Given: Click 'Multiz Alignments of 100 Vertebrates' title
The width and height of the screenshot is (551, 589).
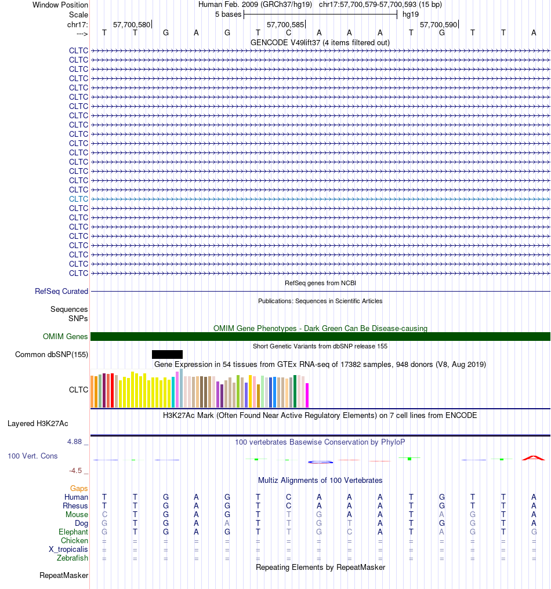Looking at the screenshot, I should pyautogui.click(x=320, y=481).
